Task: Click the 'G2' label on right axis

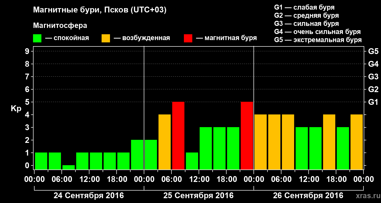Action: [x=373, y=90]
